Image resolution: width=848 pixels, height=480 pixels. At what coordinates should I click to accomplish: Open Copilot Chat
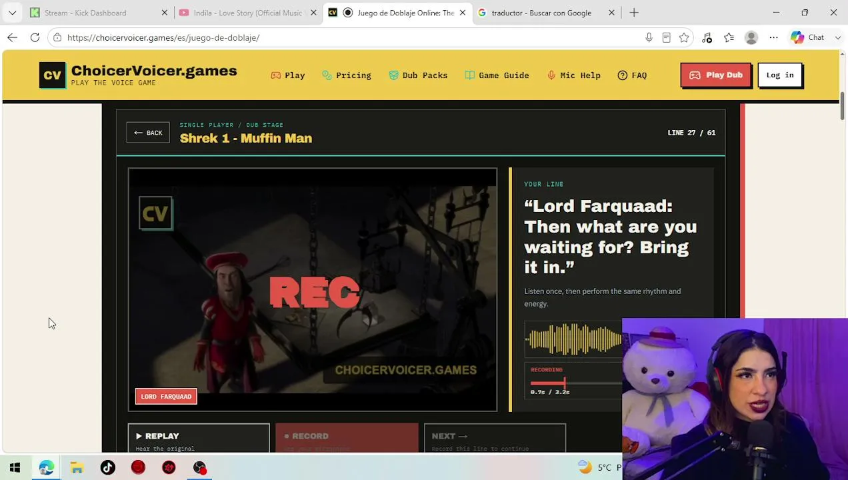pyautogui.click(x=807, y=37)
